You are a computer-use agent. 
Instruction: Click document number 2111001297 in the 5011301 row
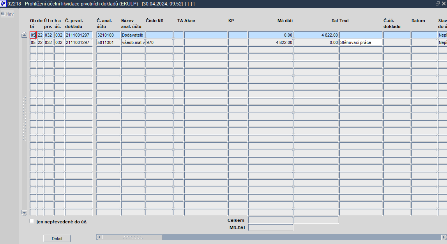[79, 42]
